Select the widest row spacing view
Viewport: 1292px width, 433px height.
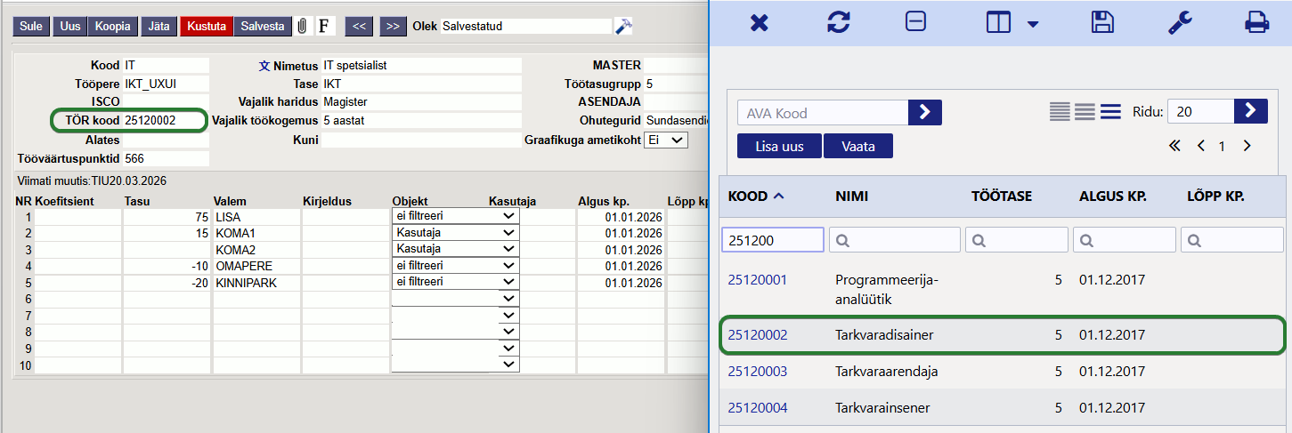click(1109, 111)
